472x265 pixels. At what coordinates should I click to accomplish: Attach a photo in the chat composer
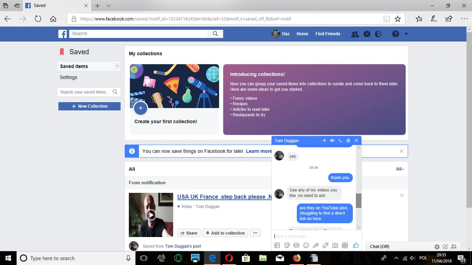pyautogui.click(x=277, y=245)
